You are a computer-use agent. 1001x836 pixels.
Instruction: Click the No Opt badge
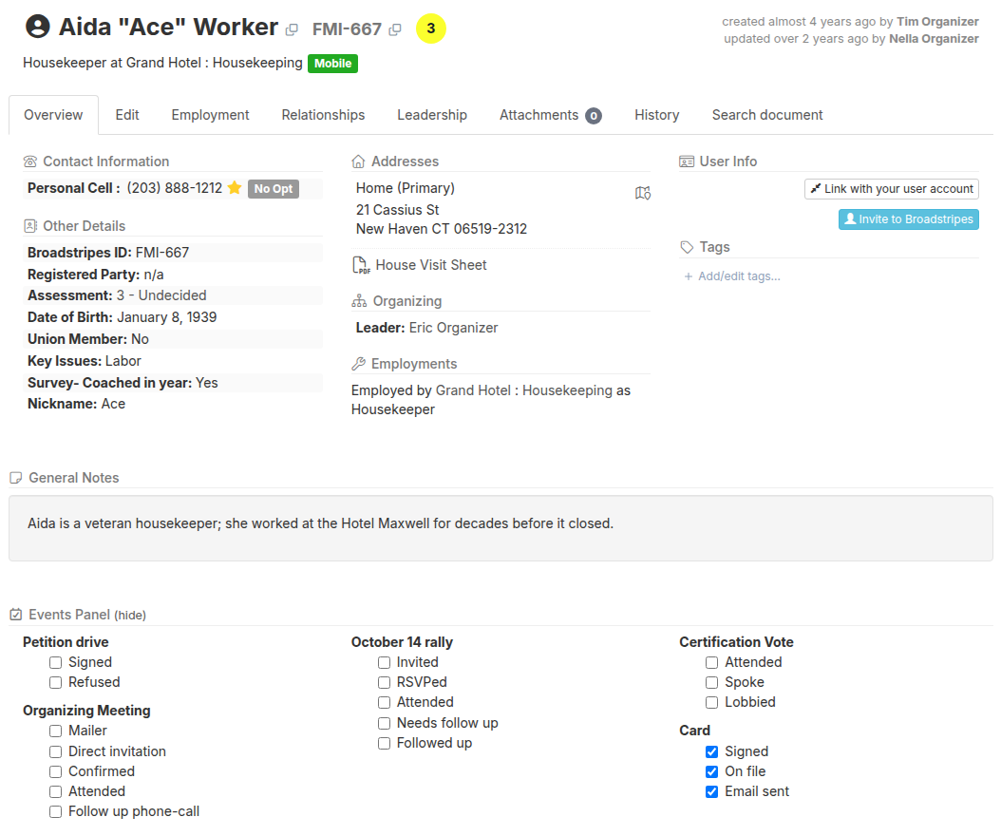tap(274, 188)
